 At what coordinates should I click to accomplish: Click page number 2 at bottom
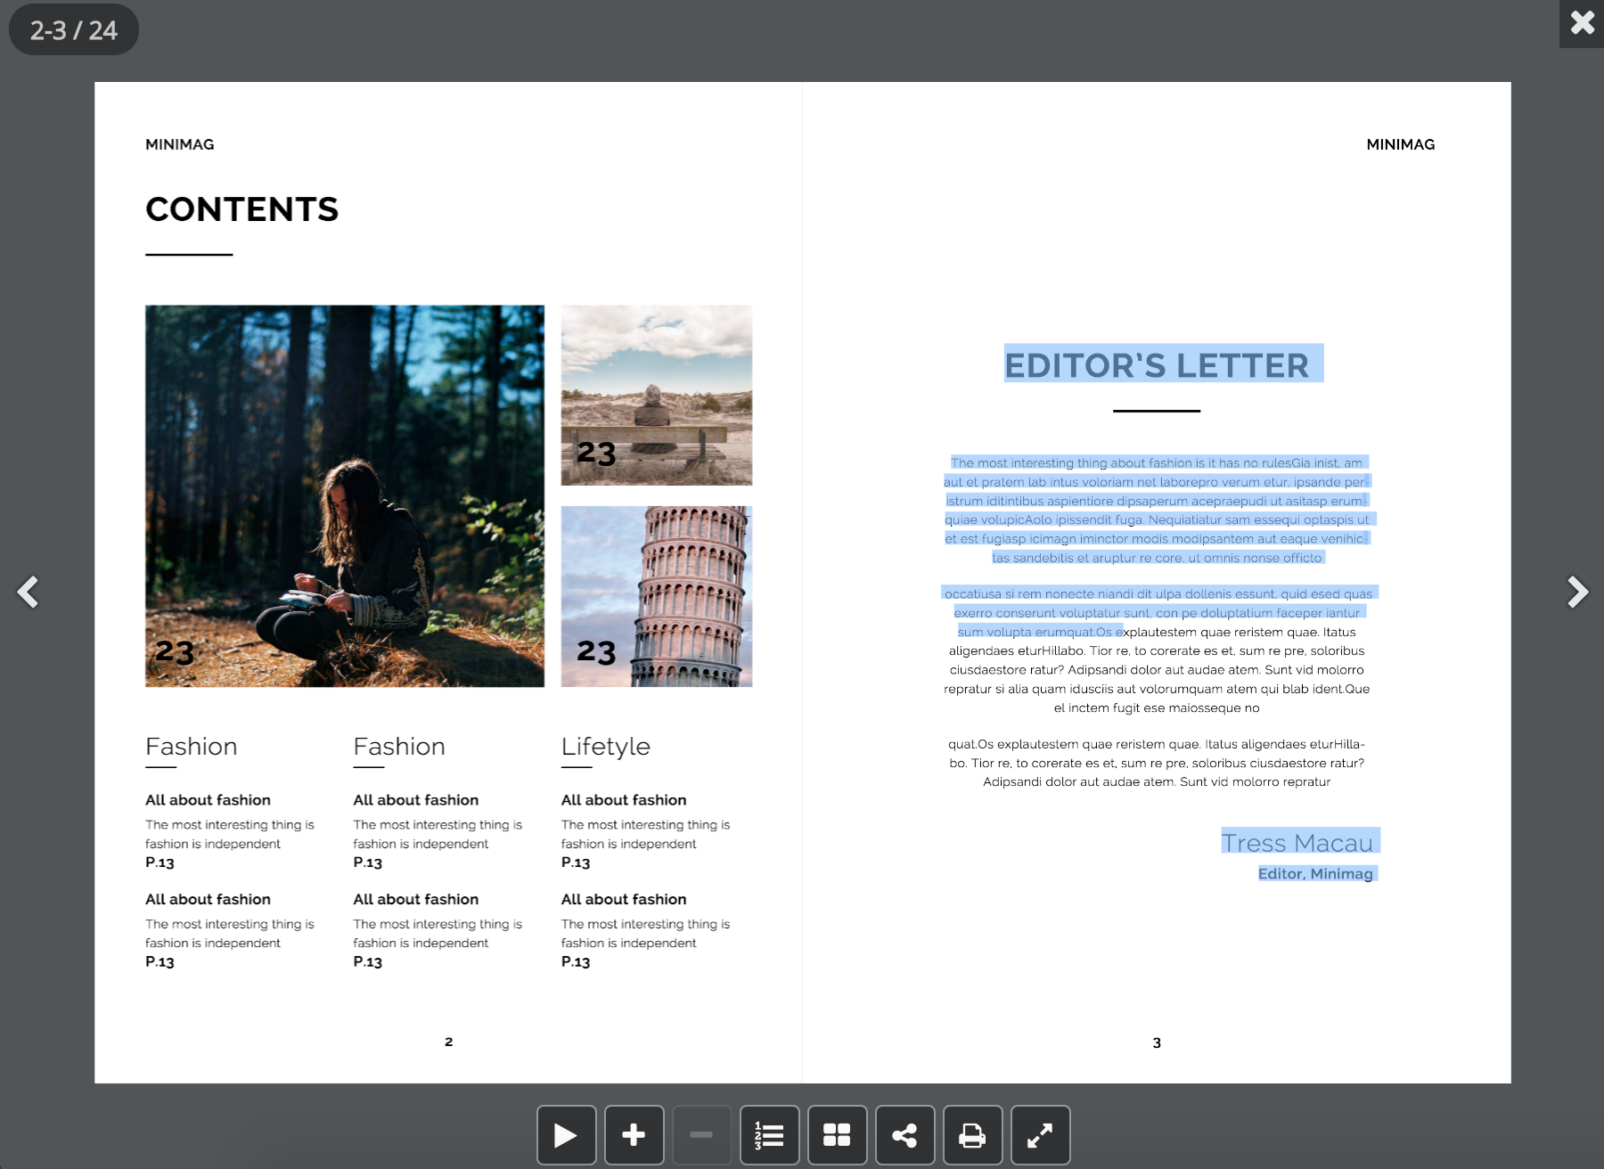[x=449, y=1042]
